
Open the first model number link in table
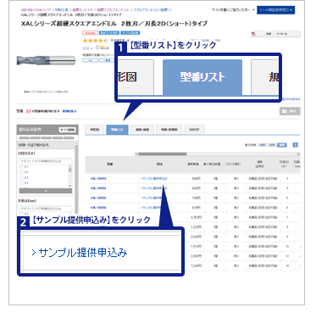coord(98,178)
